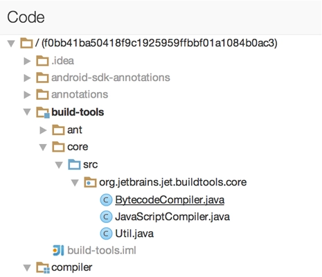Open JavaScriptCompiler.java file

coord(172,217)
